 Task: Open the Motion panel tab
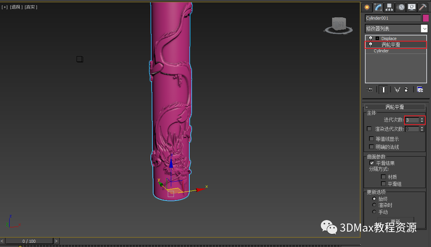[x=401, y=7]
